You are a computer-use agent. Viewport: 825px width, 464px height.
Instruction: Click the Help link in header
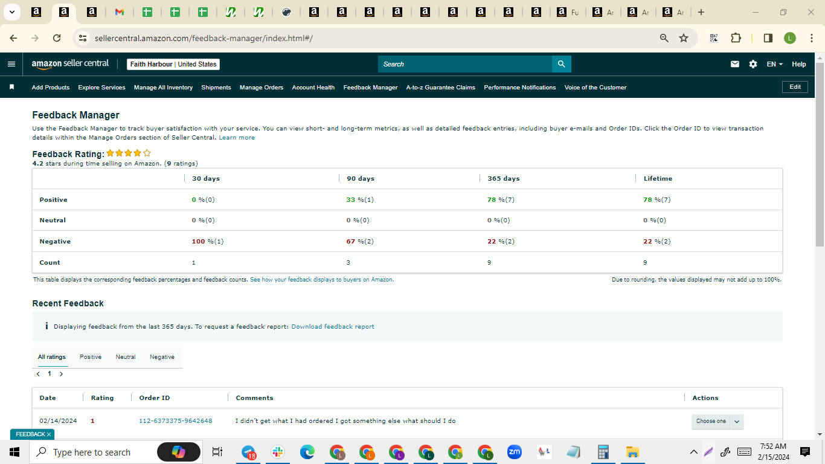coord(799,64)
